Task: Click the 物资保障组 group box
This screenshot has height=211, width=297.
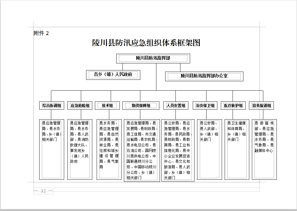Action: click(x=141, y=105)
